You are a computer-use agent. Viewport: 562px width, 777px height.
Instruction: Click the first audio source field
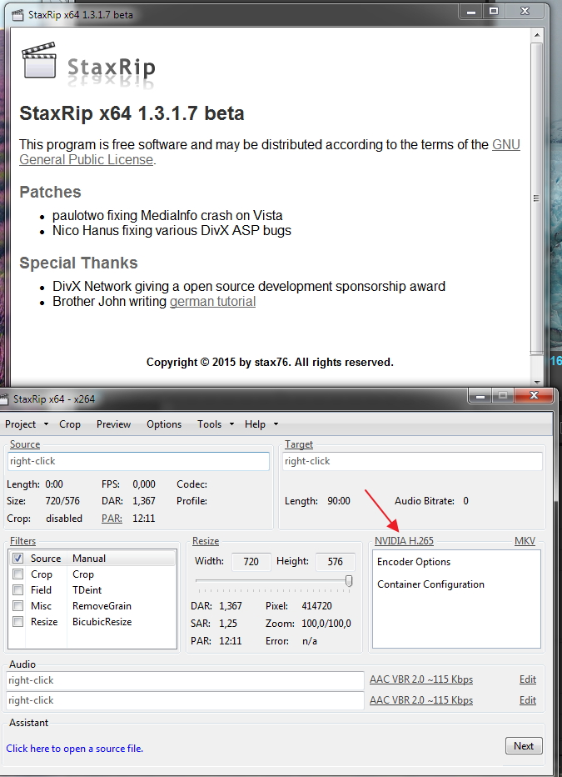click(x=186, y=680)
